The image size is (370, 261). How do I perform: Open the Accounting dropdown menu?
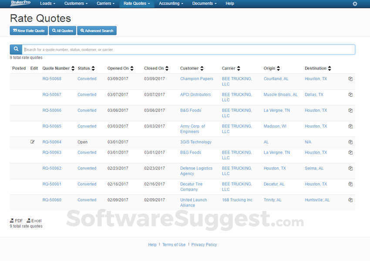pyautogui.click(x=171, y=3)
